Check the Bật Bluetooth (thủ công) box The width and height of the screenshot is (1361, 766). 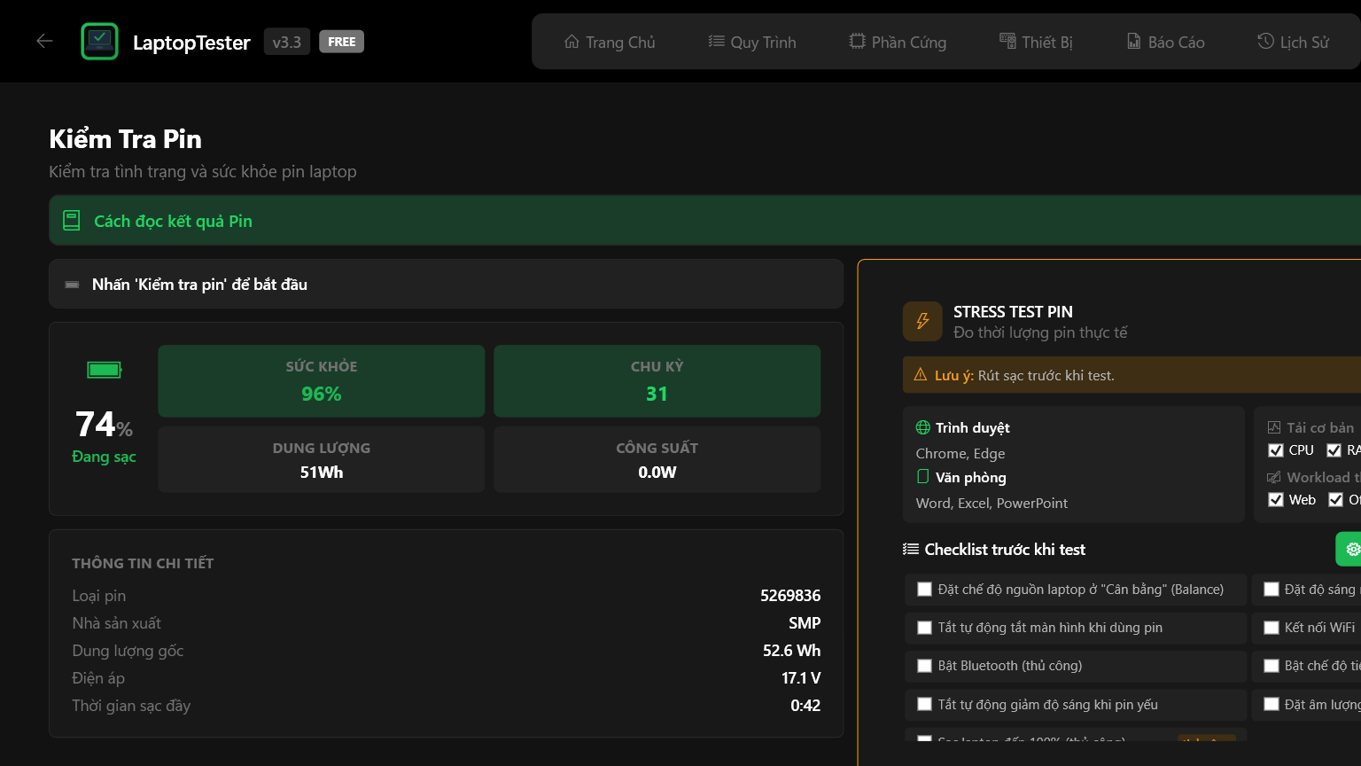(924, 666)
